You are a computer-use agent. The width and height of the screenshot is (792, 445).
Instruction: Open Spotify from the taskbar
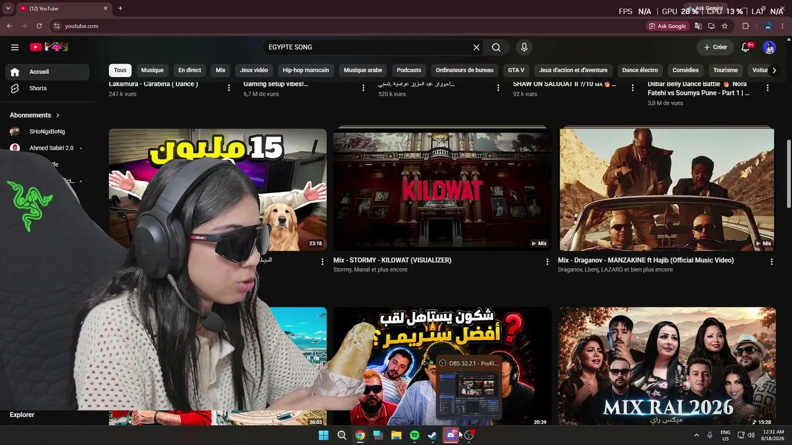point(415,435)
